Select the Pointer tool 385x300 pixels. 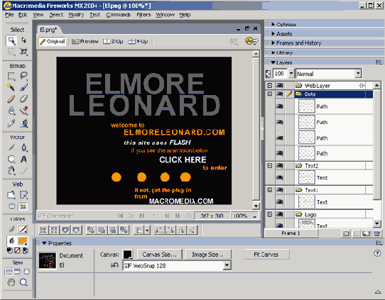click(x=11, y=40)
